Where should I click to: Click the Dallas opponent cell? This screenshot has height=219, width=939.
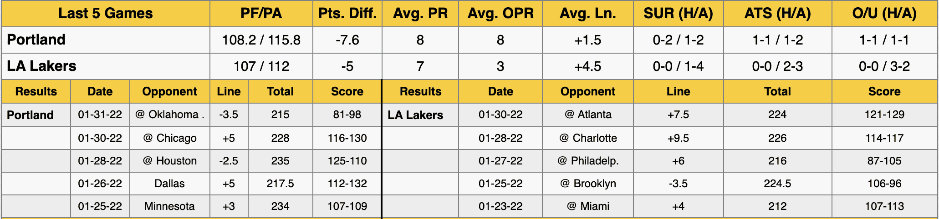(169, 184)
